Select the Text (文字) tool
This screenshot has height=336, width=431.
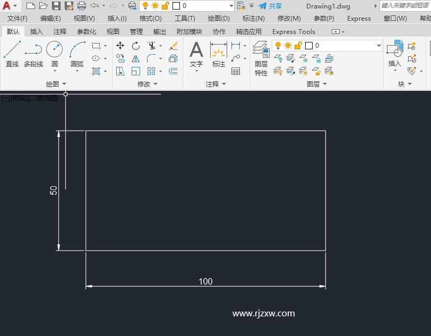(196, 54)
